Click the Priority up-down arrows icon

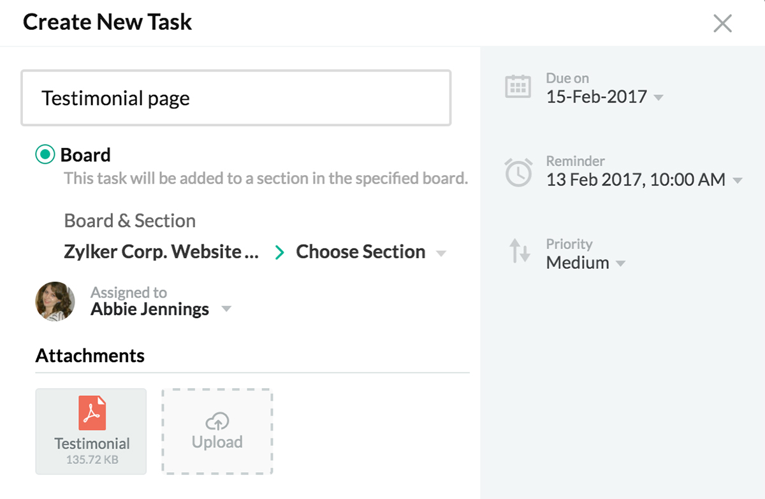[x=519, y=252]
